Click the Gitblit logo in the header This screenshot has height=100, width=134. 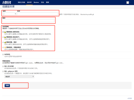7,2
